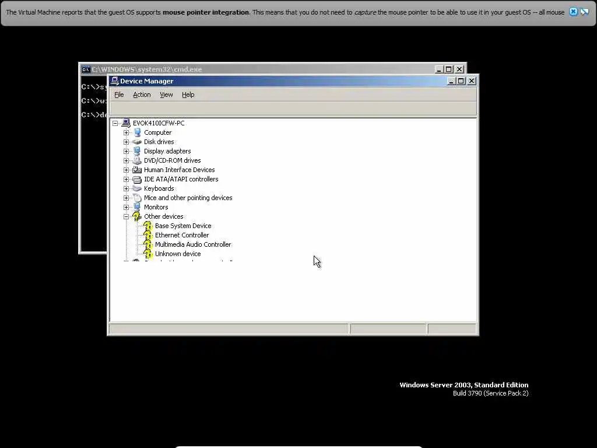Click the Base System Device warning icon
Viewport: 597px width, 448px height.
[148, 226]
